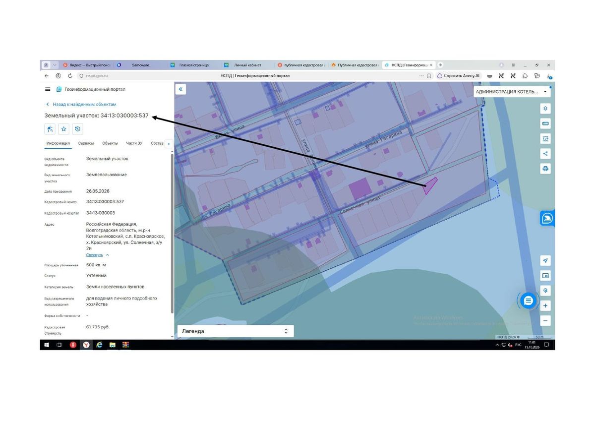Expand the Легенда panel
595x421 pixels.
236,331
